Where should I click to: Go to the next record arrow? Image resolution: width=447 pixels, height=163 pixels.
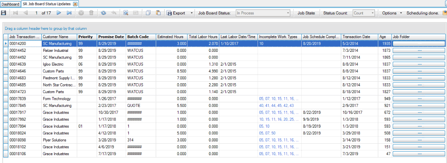59,13
